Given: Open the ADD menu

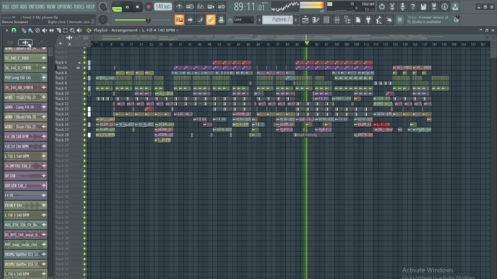Looking at the screenshot, I should (24, 7).
